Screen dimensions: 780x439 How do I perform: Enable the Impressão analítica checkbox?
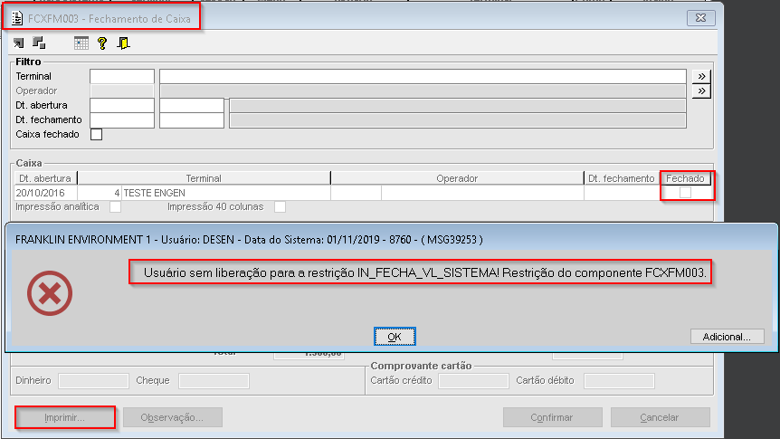coord(116,206)
